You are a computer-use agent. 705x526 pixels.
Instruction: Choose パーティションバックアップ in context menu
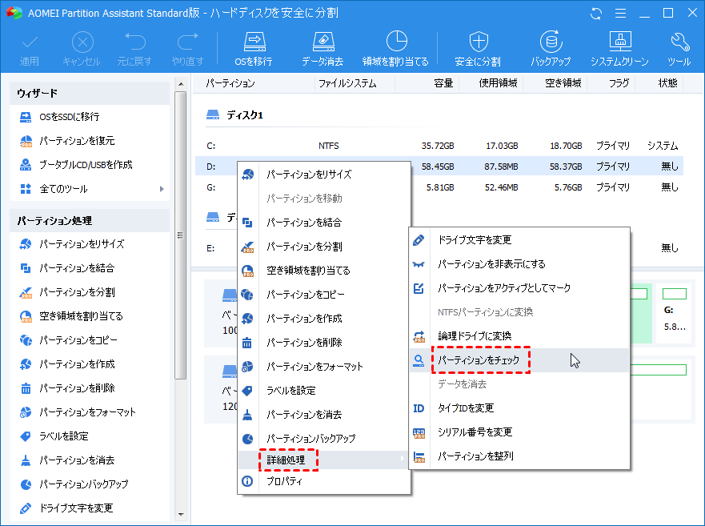click(x=324, y=438)
